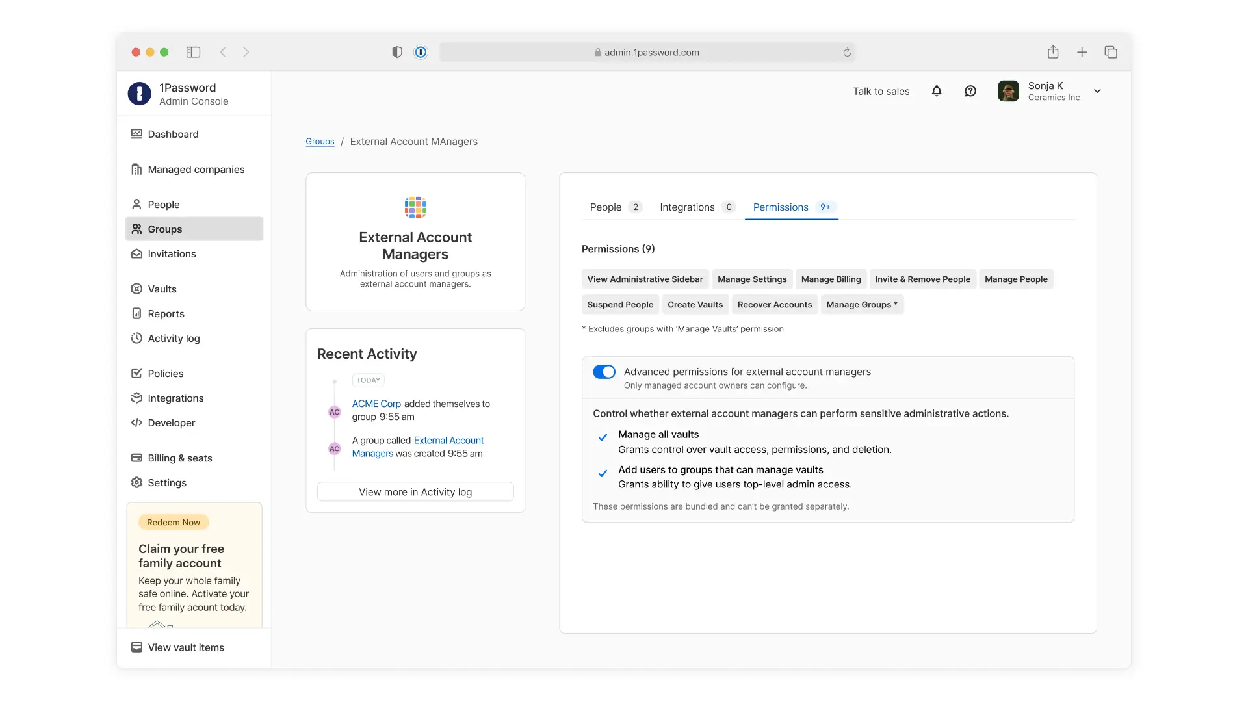
Task: Click the View Administrative Sidebar permission tag
Action: click(x=645, y=279)
